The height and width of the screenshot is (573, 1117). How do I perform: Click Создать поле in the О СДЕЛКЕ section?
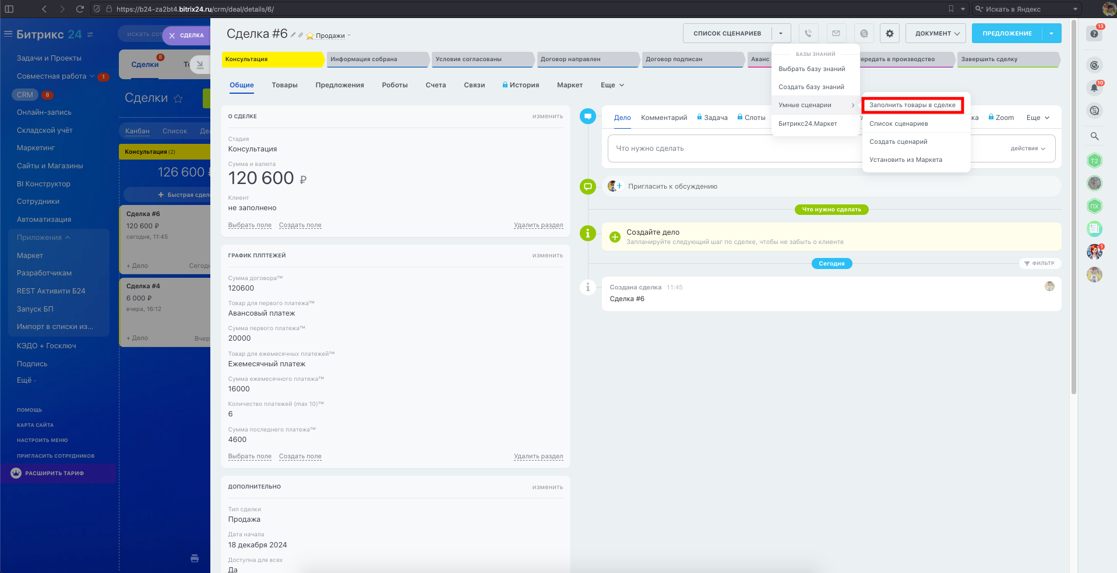pos(300,225)
